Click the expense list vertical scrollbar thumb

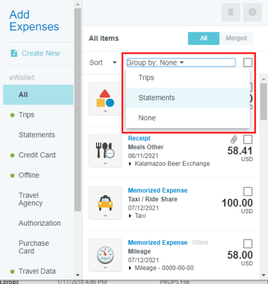click(x=264, y=101)
